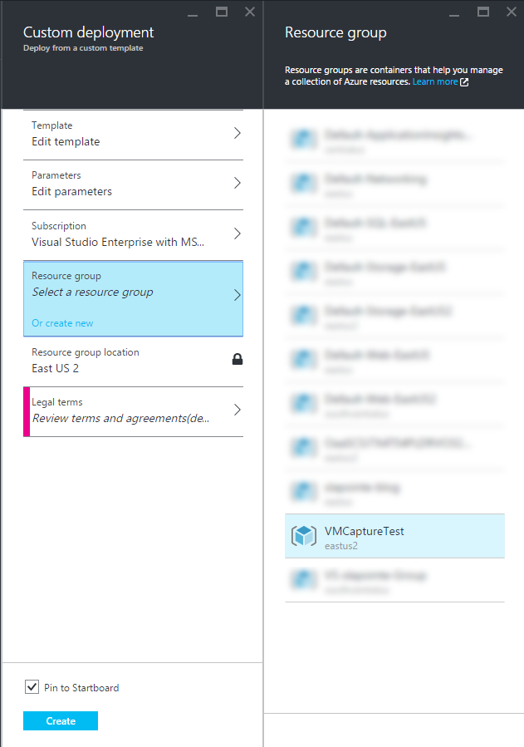Choose the VMCaptureTest resource group name
Screen dimensions: 524x747
click(x=365, y=531)
